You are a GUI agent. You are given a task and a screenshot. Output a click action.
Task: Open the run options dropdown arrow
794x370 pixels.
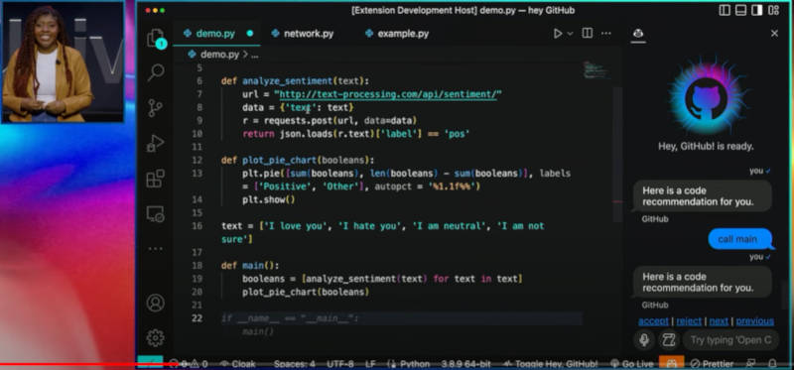pyautogui.click(x=570, y=34)
